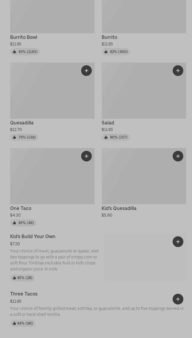Click the Burrito 82% rating badge

pos(116,52)
